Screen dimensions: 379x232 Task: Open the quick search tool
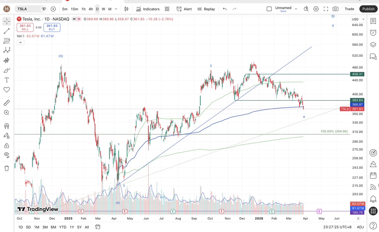[306, 9]
